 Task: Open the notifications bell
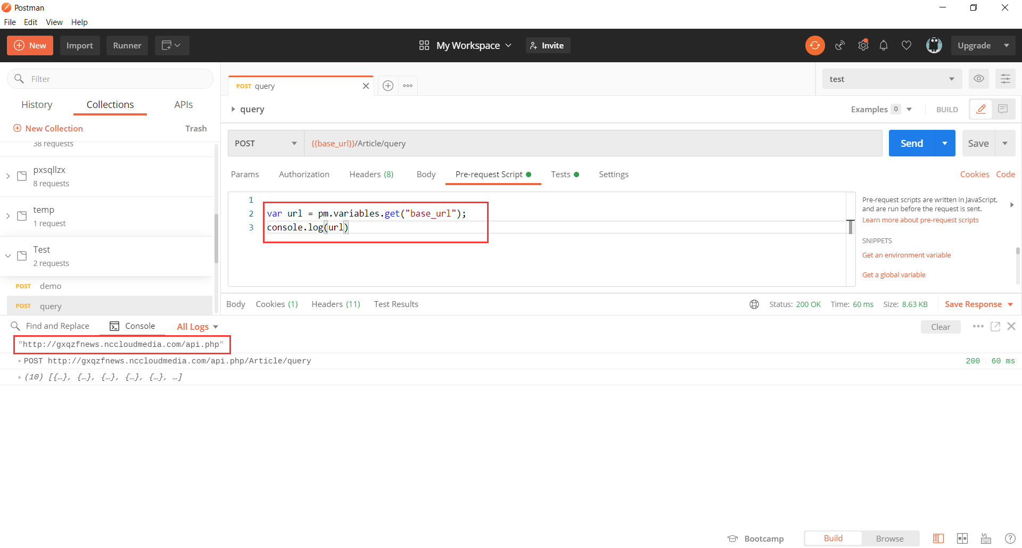884,45
